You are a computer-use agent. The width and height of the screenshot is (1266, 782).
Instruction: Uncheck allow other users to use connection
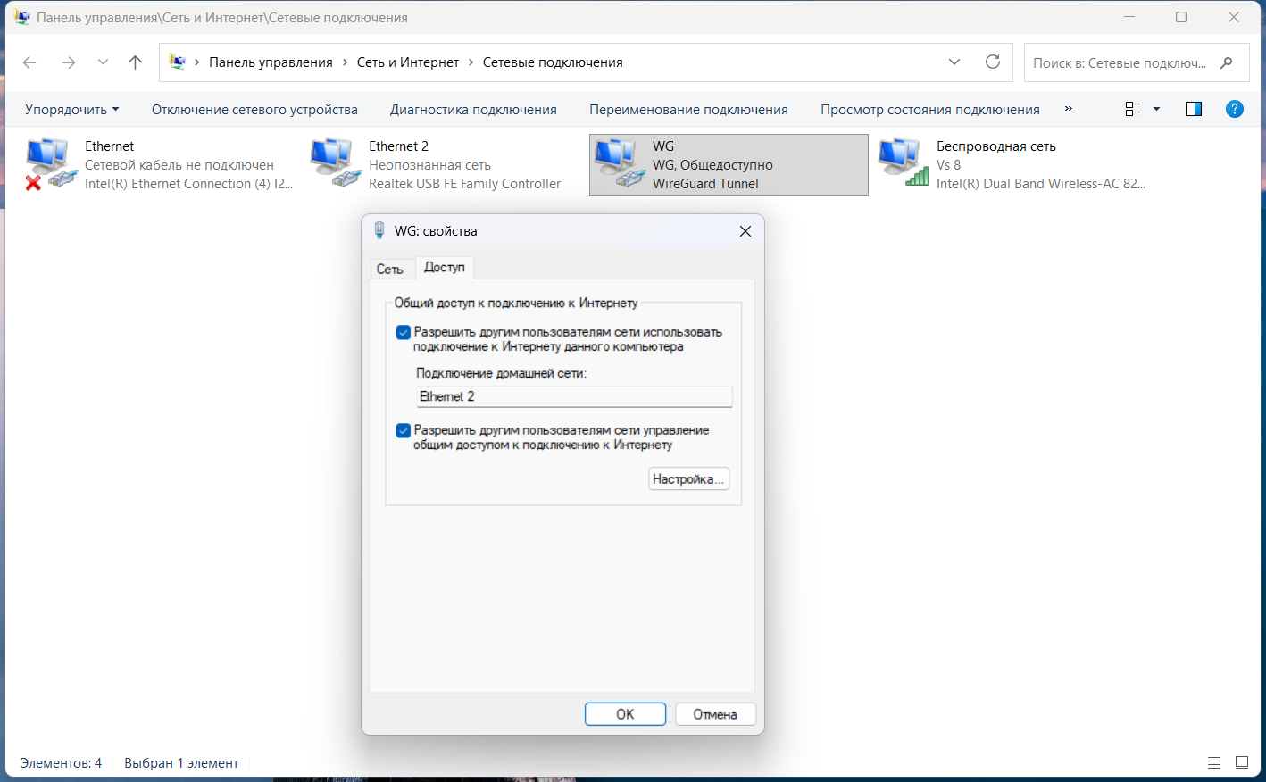coord(404,332)
